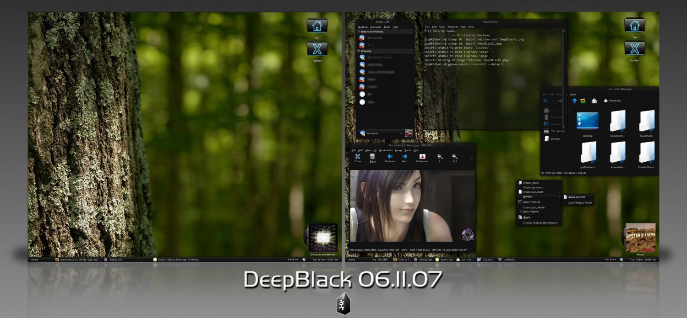
Task: Click Close icon in image viewer toolbar
Action: (358, 158)
